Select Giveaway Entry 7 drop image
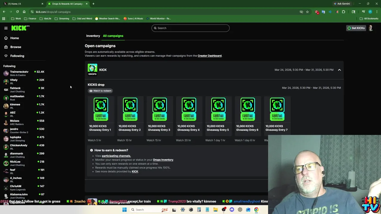This screenshot has height=214, width=381. coord(277,109)
